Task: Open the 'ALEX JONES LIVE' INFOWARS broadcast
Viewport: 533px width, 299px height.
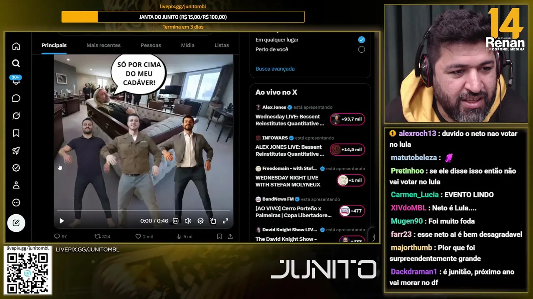Action: click(x=289, y=151)
